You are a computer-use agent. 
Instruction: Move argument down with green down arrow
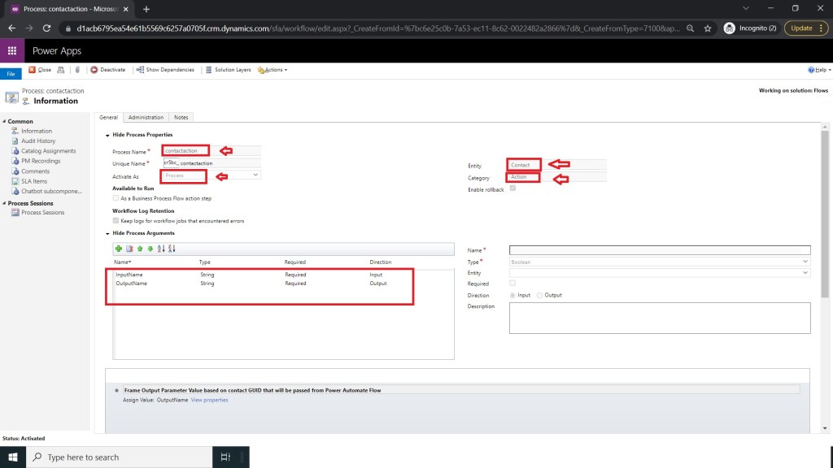tap(150, 249)
